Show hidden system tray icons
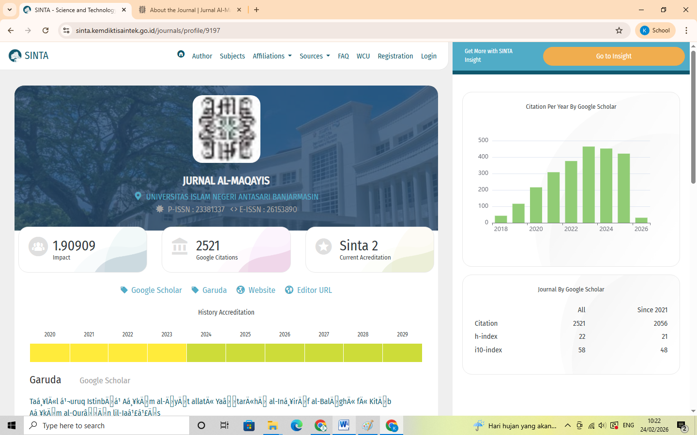The image size is (697, 435). (568, 425)
